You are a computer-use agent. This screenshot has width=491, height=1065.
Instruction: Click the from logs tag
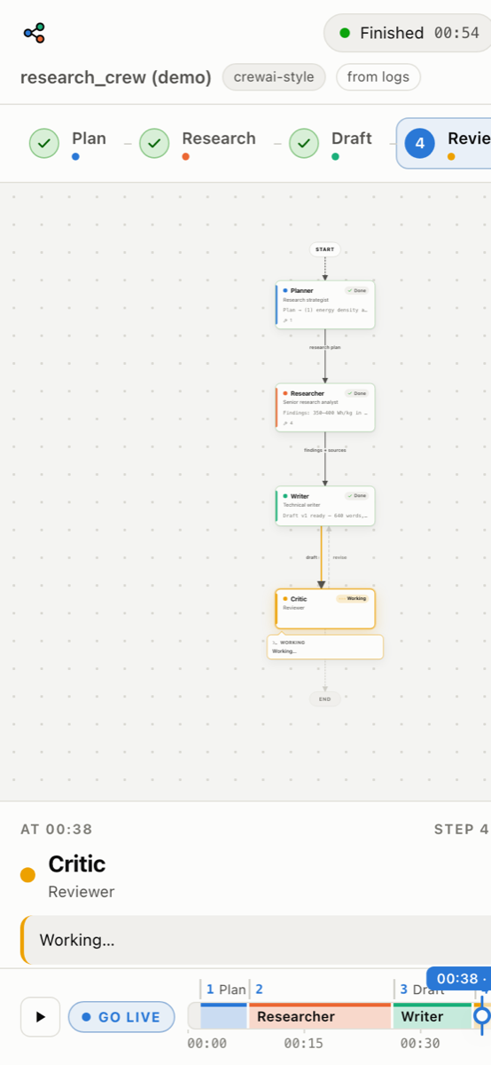[378, 77]
